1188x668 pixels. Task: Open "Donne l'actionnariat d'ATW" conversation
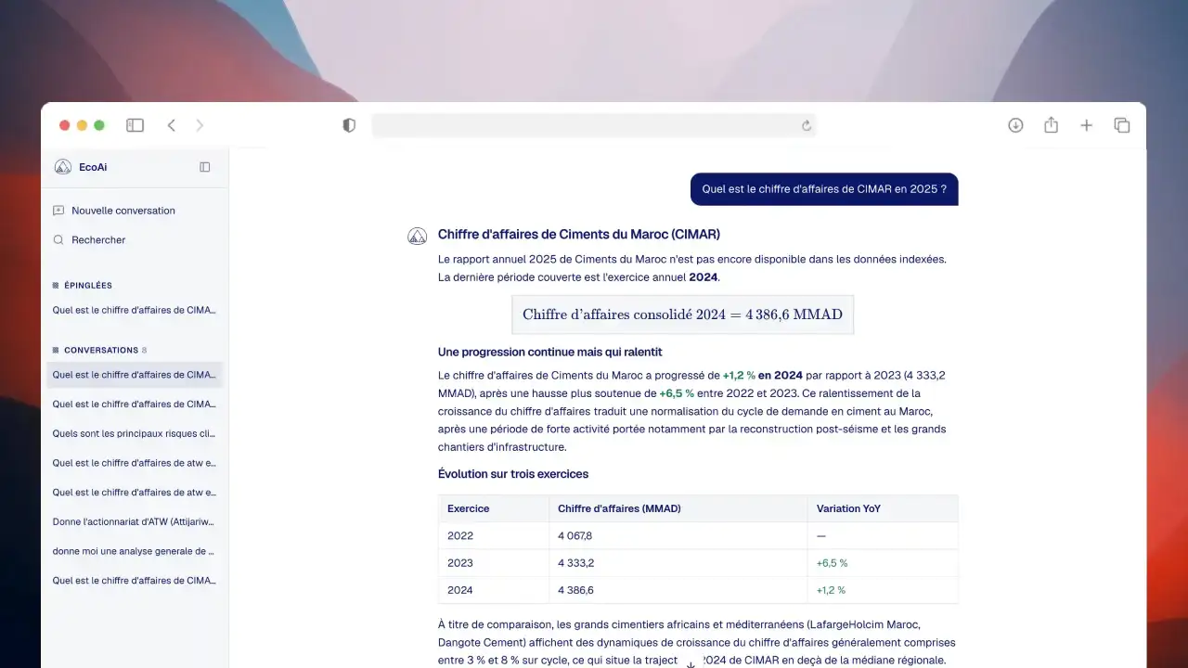[135, 521]
